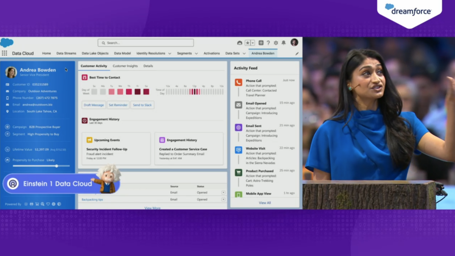The image size is (455, 256).
Task: Open the Trailhead guidance icon in header
Action: coord(240,43)
